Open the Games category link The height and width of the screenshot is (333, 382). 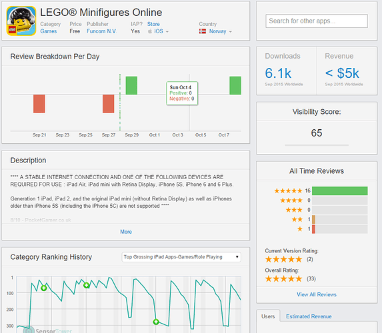[x=49, y=31]
